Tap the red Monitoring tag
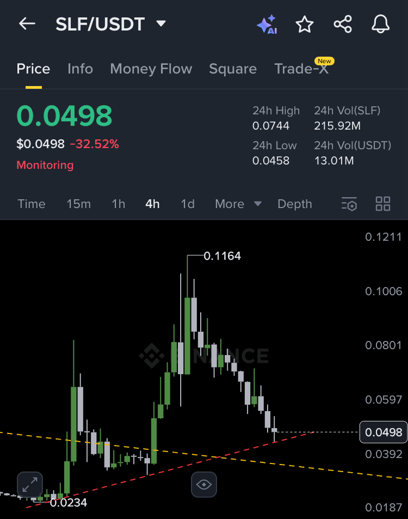This screenshot has width=408, height=519. point(45,165)
